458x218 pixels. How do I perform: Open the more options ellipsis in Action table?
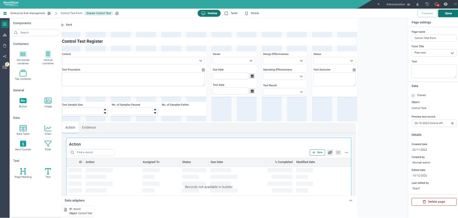[x=346, y=153]
